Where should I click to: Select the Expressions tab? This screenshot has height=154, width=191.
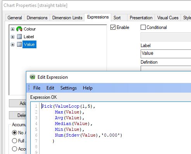coord(98,17)
